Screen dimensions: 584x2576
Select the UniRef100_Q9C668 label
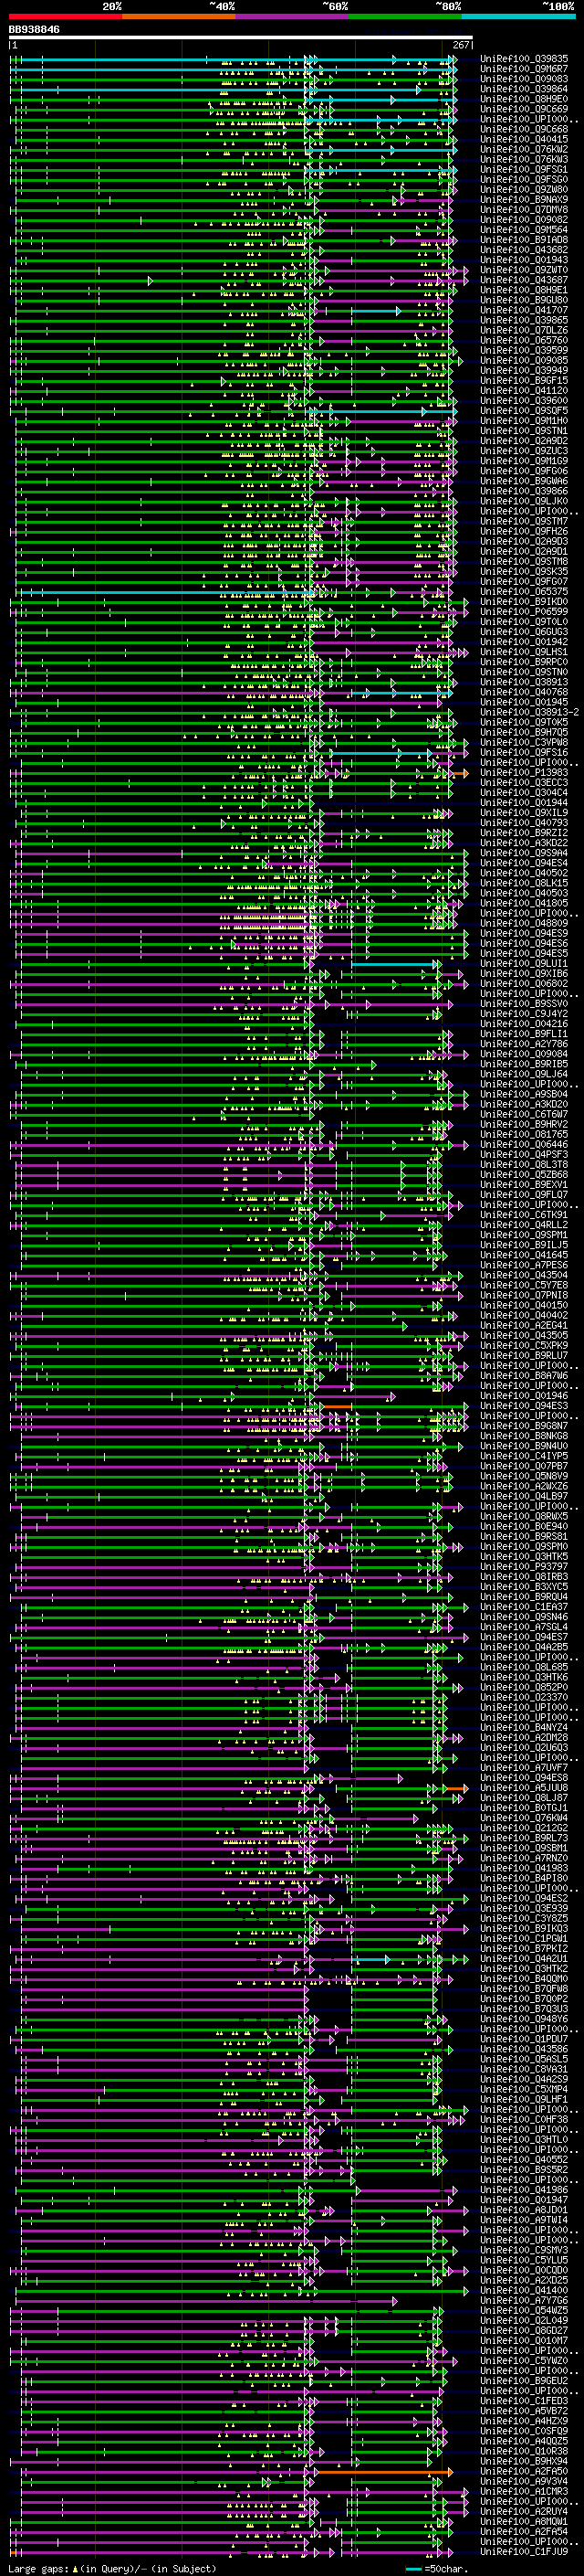pyautogui.click(x=524, y=129)
